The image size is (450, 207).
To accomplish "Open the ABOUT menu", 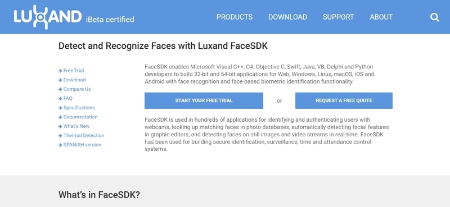I will tap(381, 17).
